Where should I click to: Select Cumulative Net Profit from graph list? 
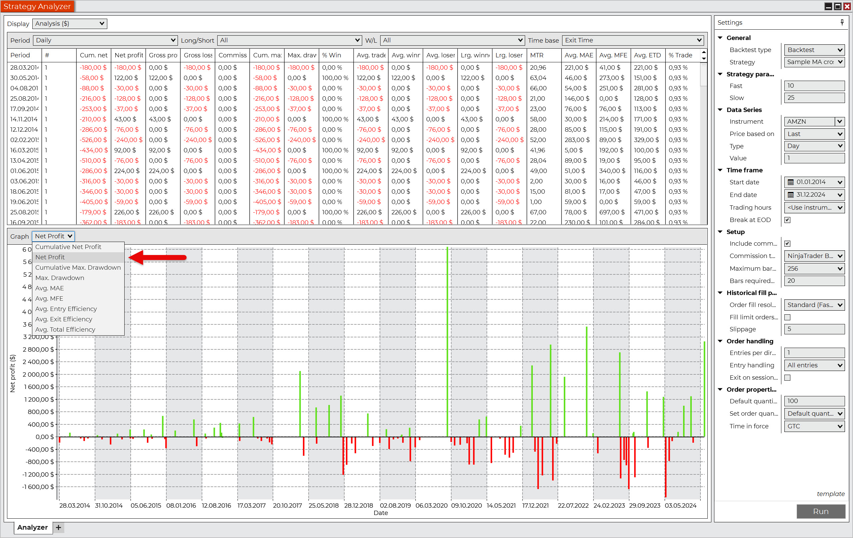click(68, 247)
